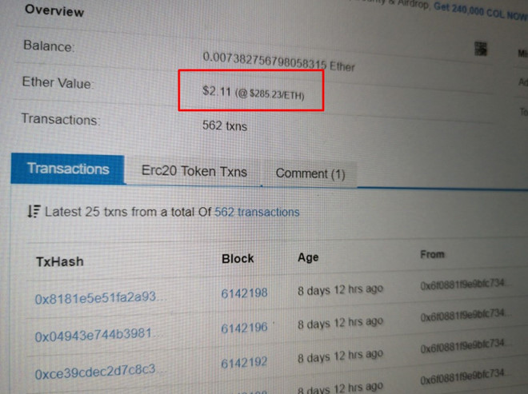Viewport: 528px width, 394px height.
Task: Open the 562 transactions link
Action: (x=257, y=213)
